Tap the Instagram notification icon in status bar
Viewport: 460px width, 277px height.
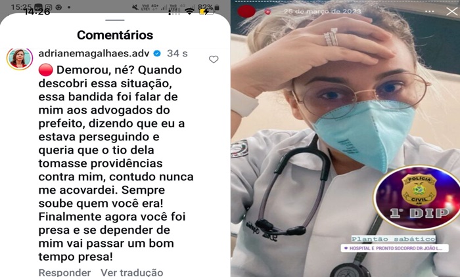(x=49, y=7)
